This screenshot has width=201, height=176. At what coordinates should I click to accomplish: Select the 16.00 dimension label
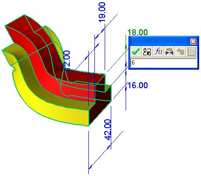tap(138, 85)
